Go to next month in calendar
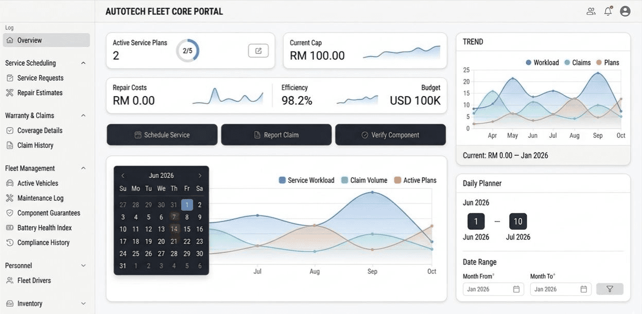This screenshot has height=314, width=642. pyautogui.click(x=200, y=176)
